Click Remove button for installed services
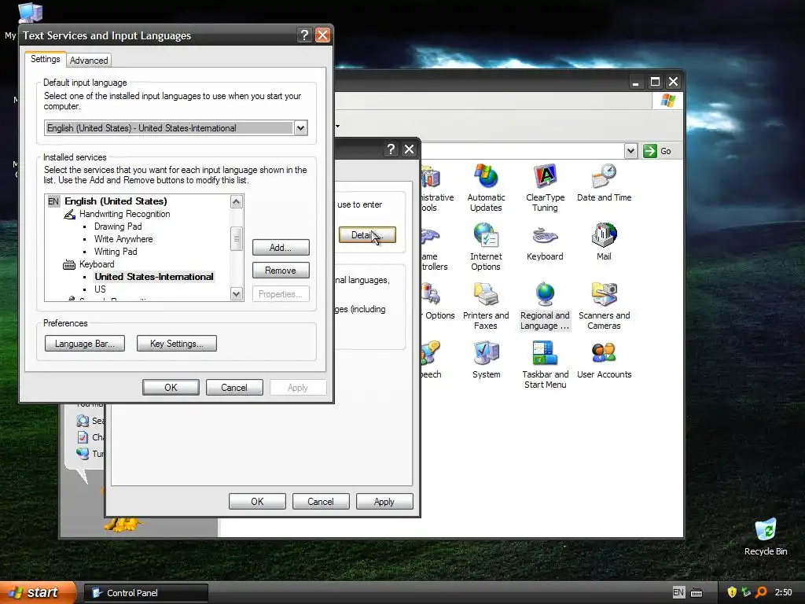 (x=281, y=271)
